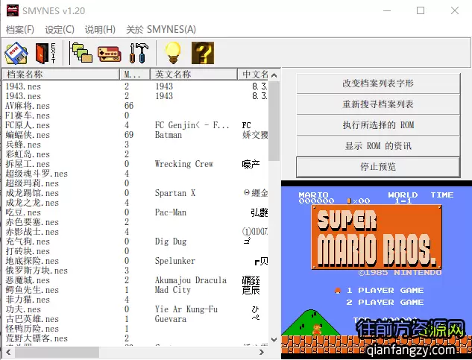
Task: Click the horizontal scroll right arrow
Action: 262,352
